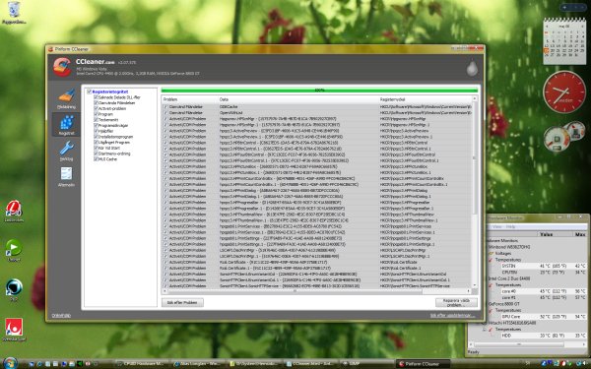Select Utgånget Program in the registry tree
This screenshot has height=369, width=591.
click(114, 143)
